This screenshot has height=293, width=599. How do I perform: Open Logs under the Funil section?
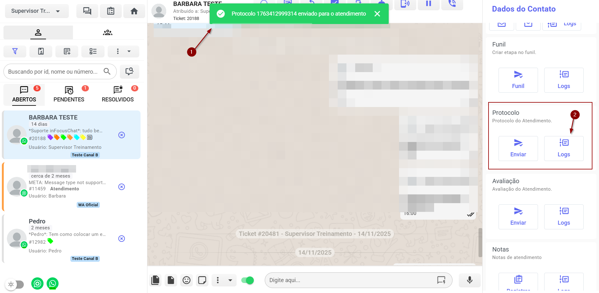coord(564,80)
